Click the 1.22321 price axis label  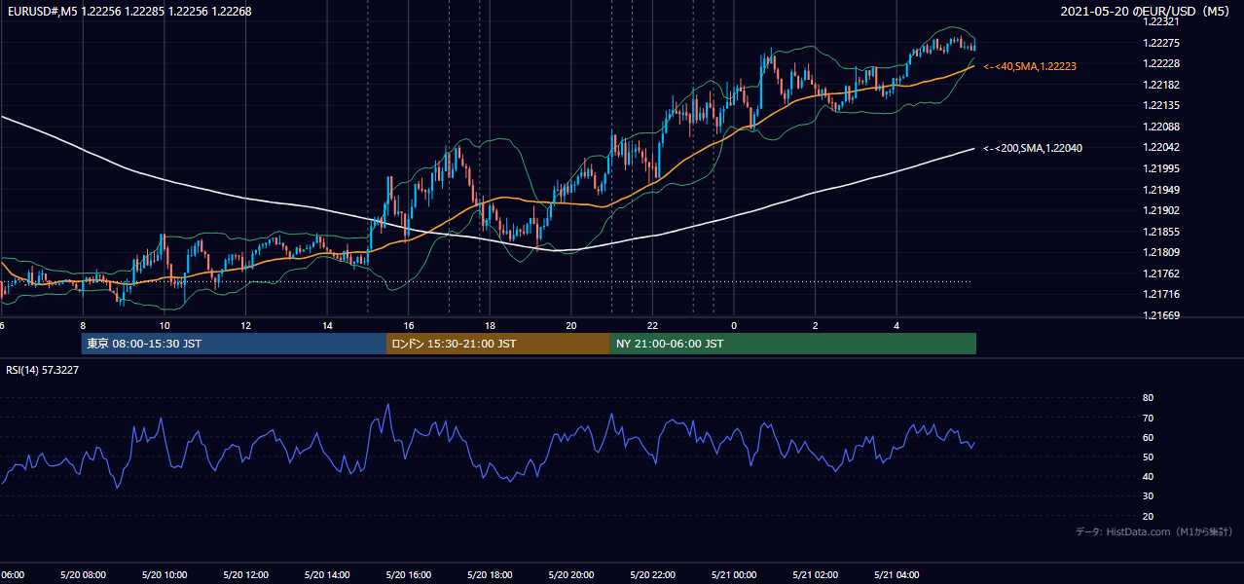(x=1161, y=21)
